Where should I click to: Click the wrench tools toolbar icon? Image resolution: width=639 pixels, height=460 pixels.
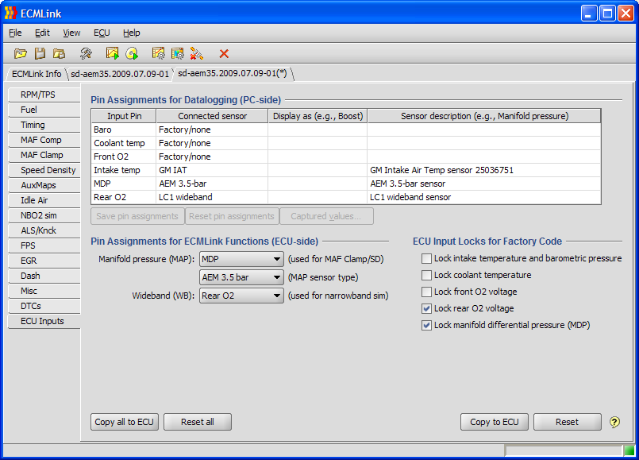coord(86,53)
